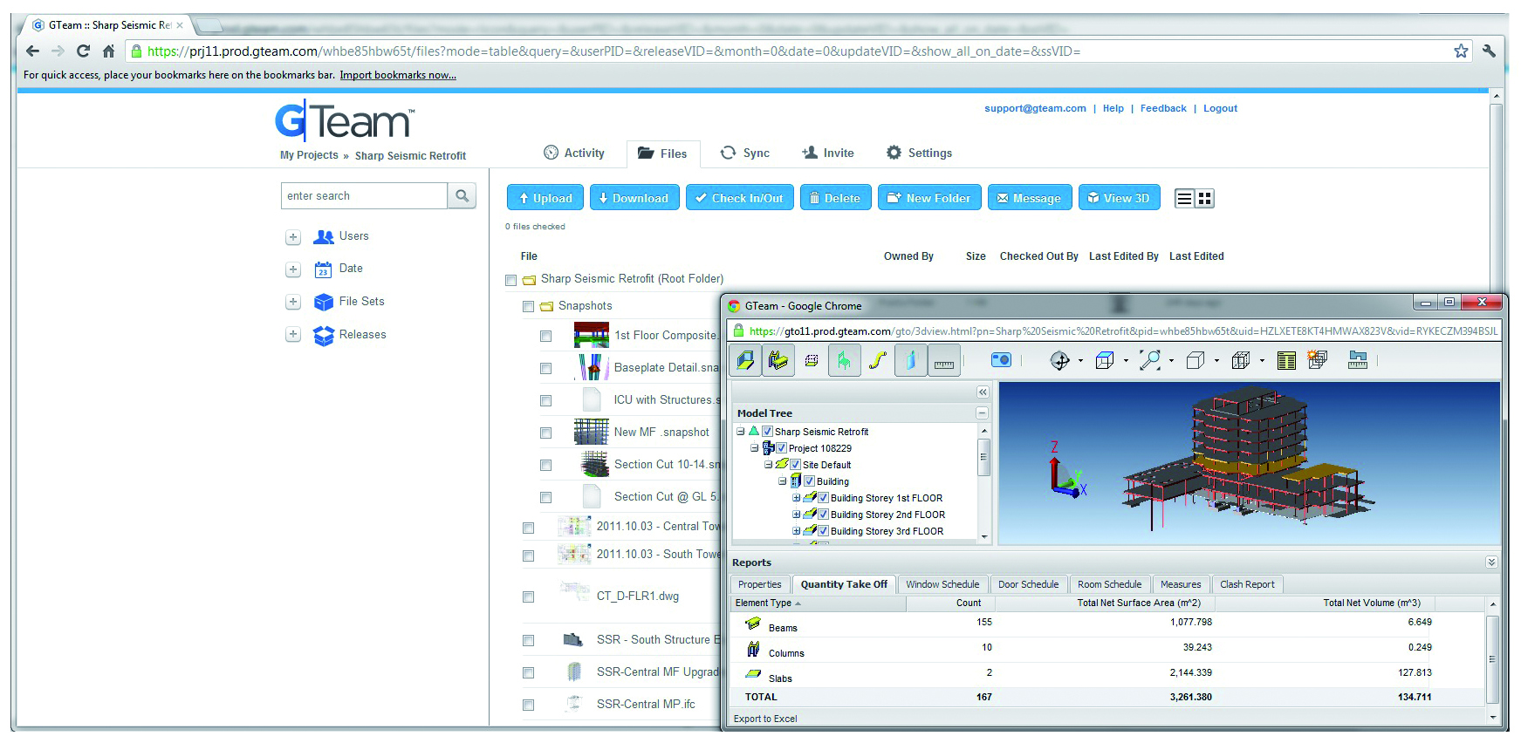Expand the Date sidebar section
Screen dimensions: 1521x743
293,269
